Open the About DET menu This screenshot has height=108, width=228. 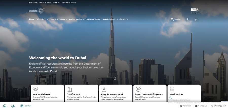coord(41,19)
